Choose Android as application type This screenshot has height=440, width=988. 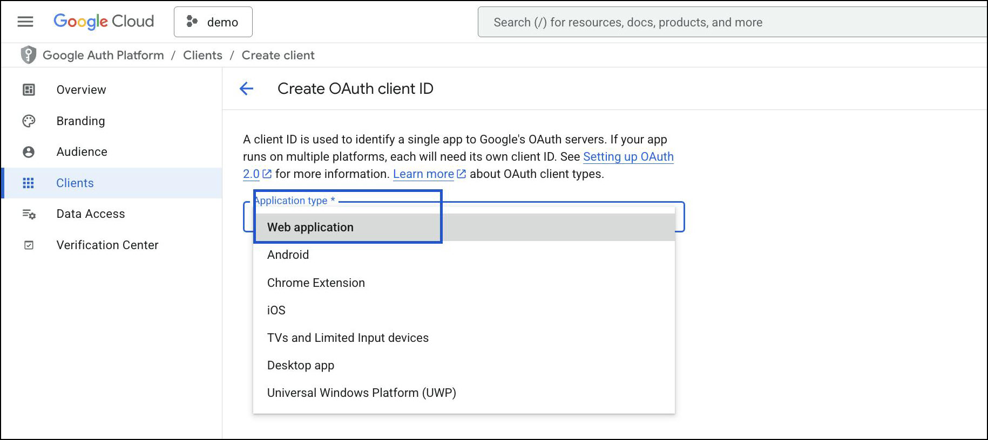pyautogui.click(x=288, y=255)
